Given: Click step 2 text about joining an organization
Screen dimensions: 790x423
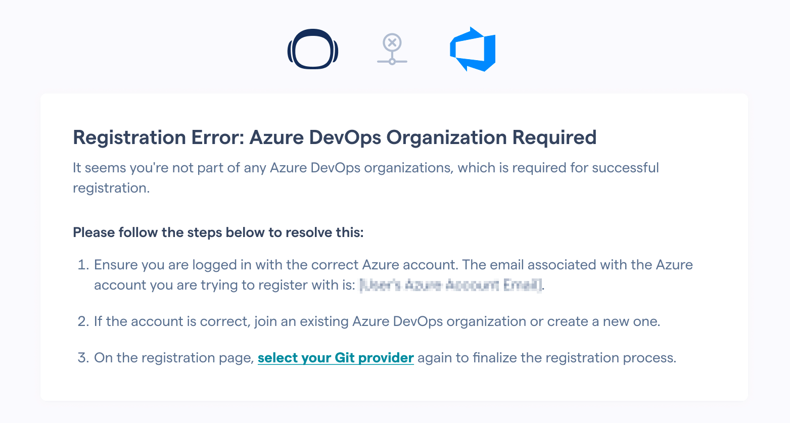Looking at the screenshot, I should pyautogui.click(x=377, y=321).
